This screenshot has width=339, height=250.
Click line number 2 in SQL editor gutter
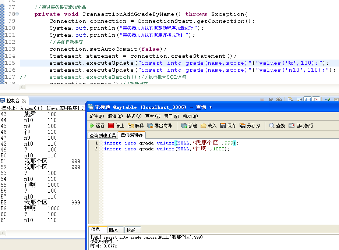pyautogui.click(x=96, y=149)
